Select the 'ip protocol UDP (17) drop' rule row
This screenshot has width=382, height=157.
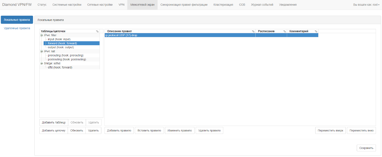point(180,35)
